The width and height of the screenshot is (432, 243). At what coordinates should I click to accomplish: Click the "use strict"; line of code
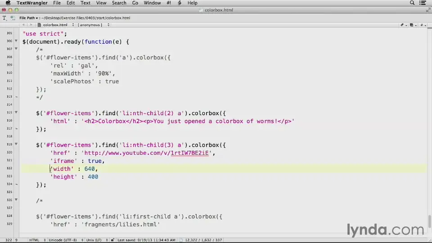coord(45,34)
